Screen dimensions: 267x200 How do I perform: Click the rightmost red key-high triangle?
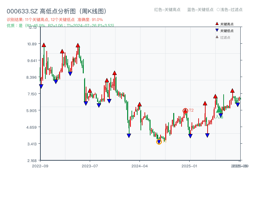pyautogui.click(x=232, y=90)
